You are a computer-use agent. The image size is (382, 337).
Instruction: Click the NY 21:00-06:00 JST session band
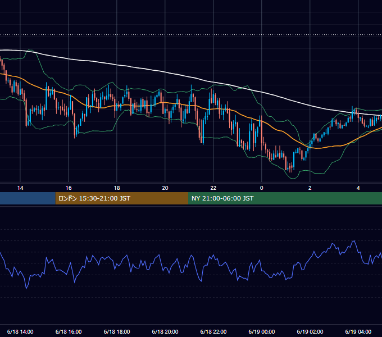[x=285, y=198]
